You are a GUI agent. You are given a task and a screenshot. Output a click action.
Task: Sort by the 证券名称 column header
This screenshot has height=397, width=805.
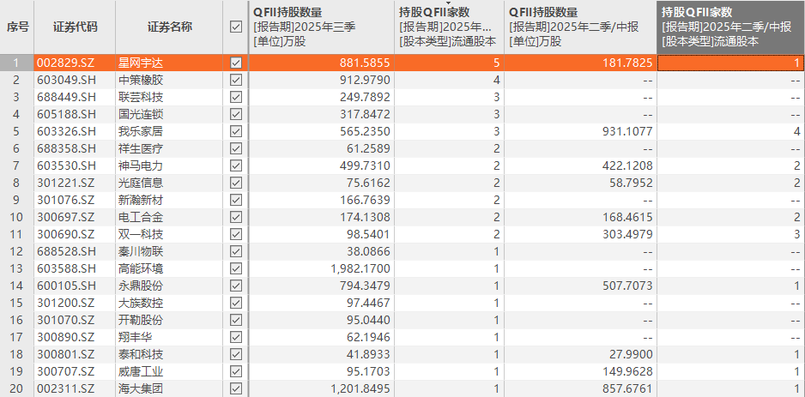[169, 27]
